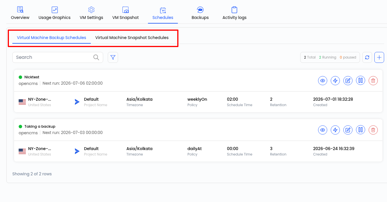Click the VM Snapshot camera icon

pyautogui.click(x=126, y=10)
